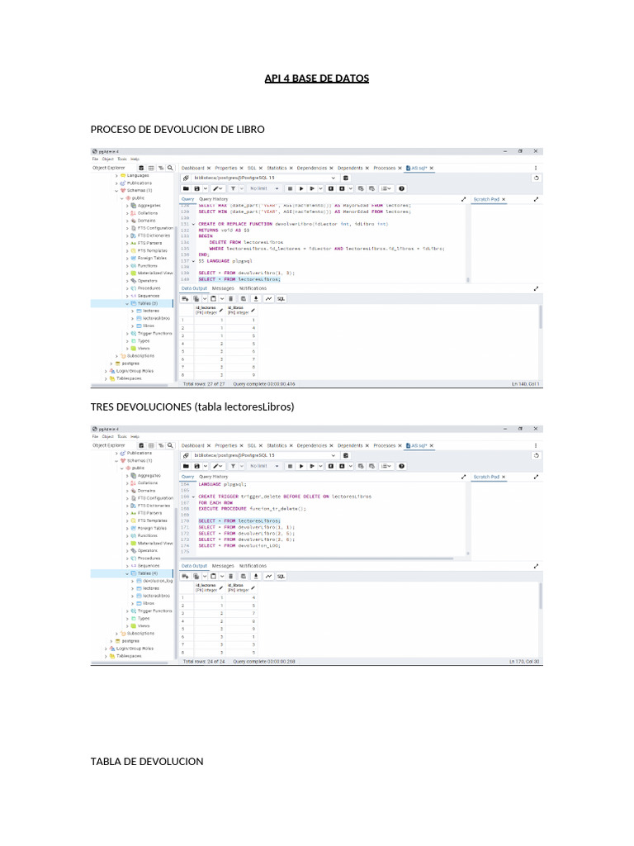Click id_libros column header in Tables (4) window
This screenshot has height=846, width=634.
240,587
